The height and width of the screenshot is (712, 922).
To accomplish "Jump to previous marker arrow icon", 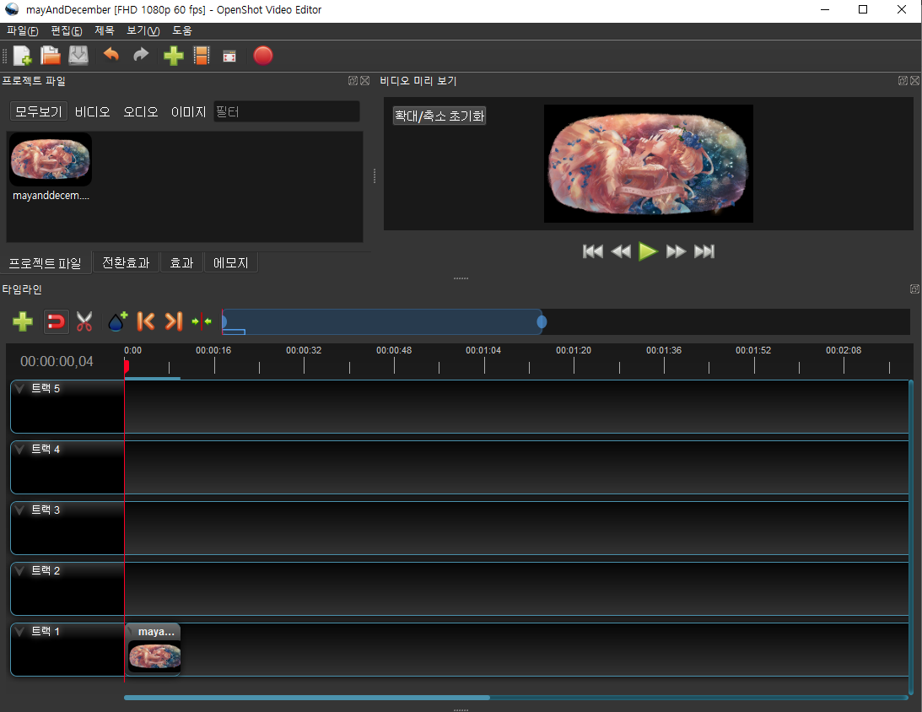I will pyautogui.click(x=145, y=321).
